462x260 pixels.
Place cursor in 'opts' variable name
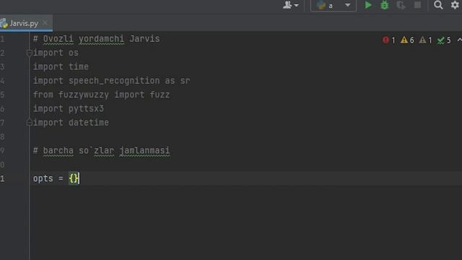[43, 178]
